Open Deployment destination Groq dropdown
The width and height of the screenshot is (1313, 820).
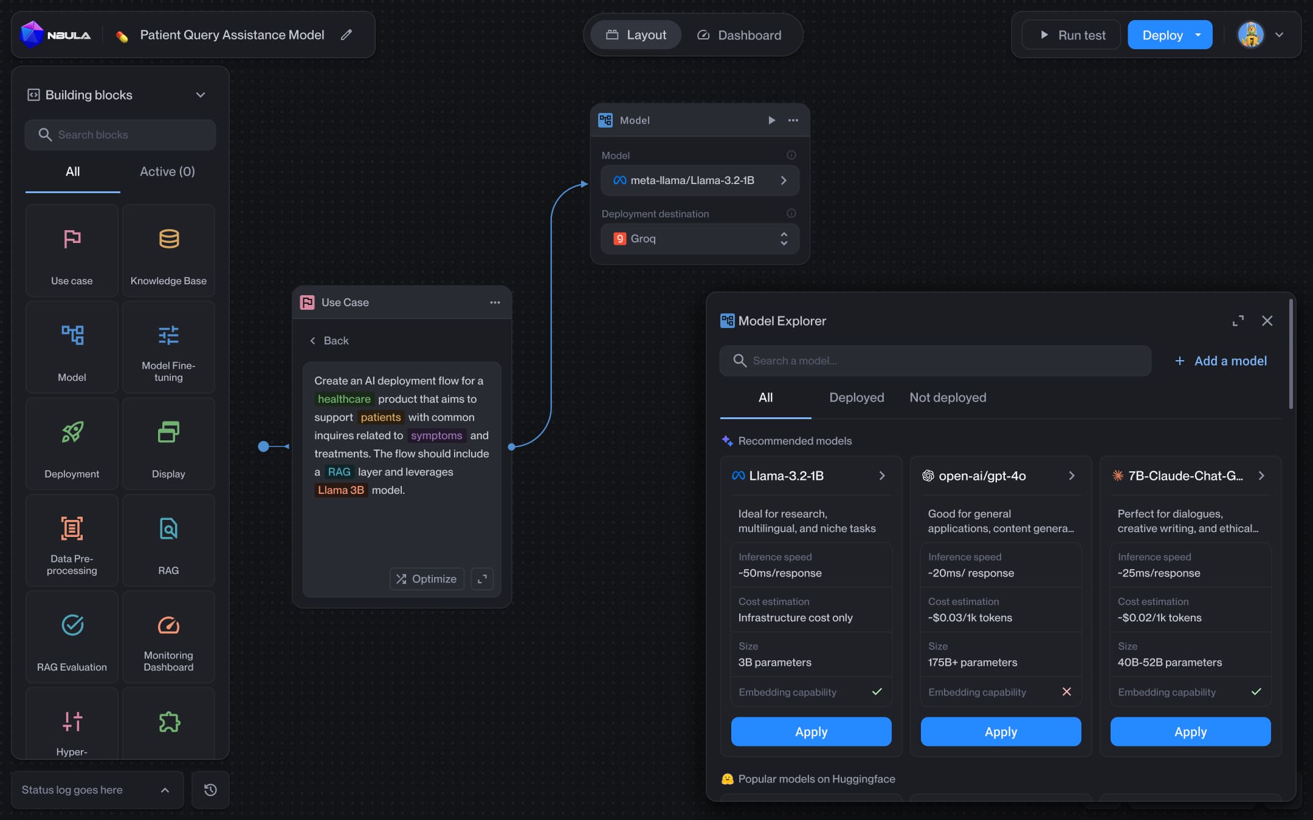pyautogui.click(x=700, y=239)
